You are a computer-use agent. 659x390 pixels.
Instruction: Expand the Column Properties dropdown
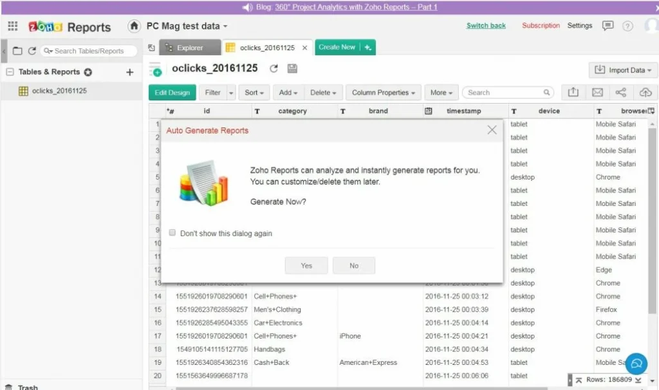coord(384,93)
